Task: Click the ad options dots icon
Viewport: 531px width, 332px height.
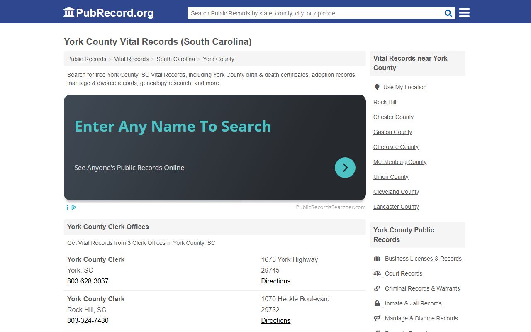Action: 67,207
